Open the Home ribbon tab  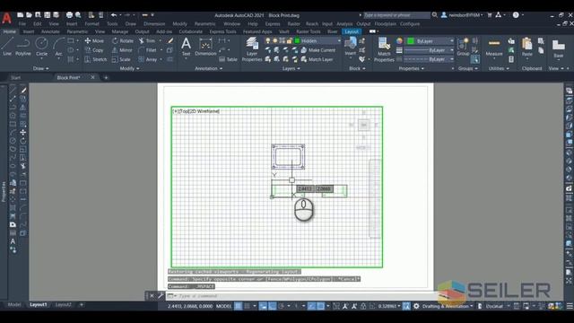coord(10,31)
